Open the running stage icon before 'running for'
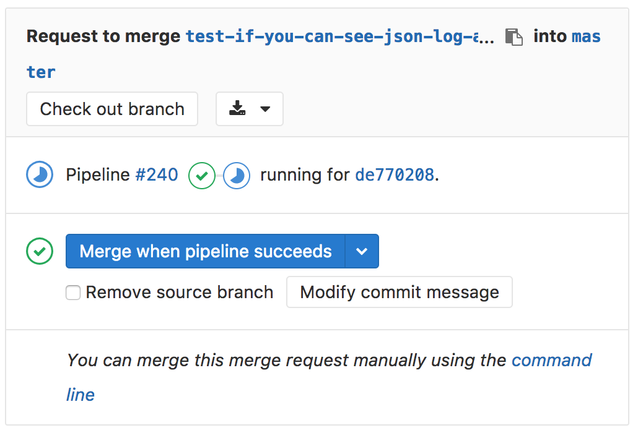This screenshot has width=638, height=433. point(237,176)
